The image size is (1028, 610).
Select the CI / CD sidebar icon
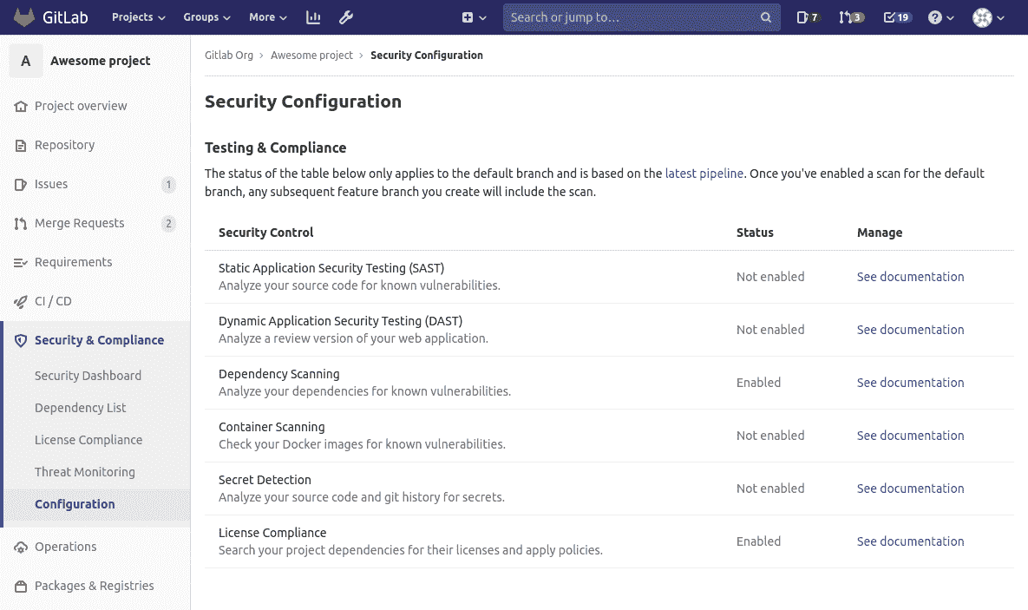20,301
